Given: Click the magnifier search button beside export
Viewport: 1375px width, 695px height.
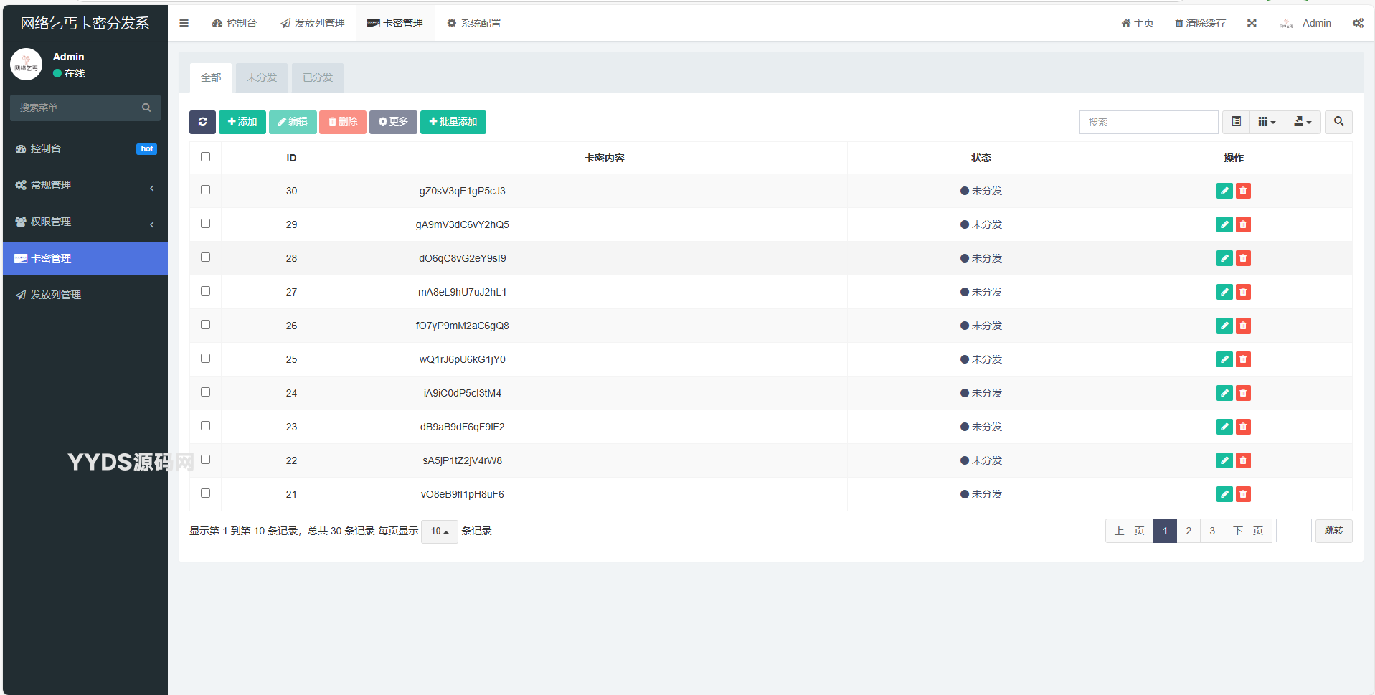Looking at the screenshot, I should pyautogui.click(x=1338, y=122).
